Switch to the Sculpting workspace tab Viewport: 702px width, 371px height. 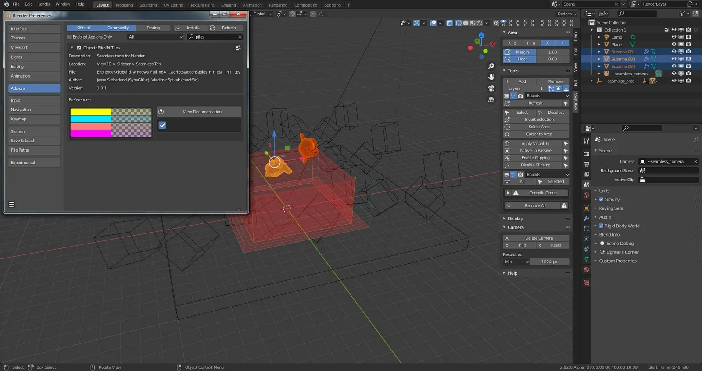coord(148,5)
